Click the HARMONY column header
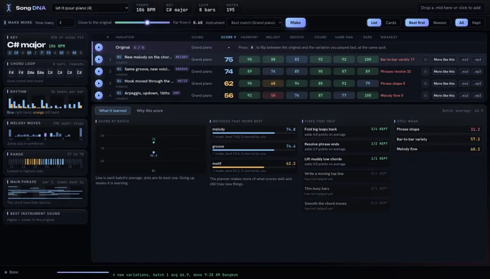Screen dimensions: 490x279 tap(250, 37)
